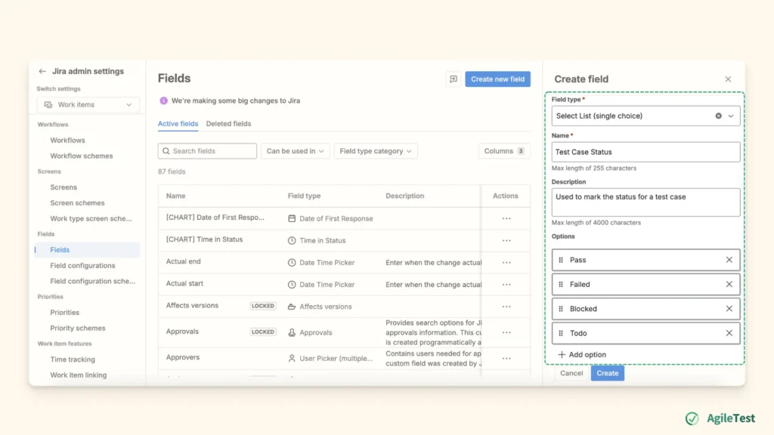
Task: Select Fields in the sidebar
Action: [x=87, y=249]
